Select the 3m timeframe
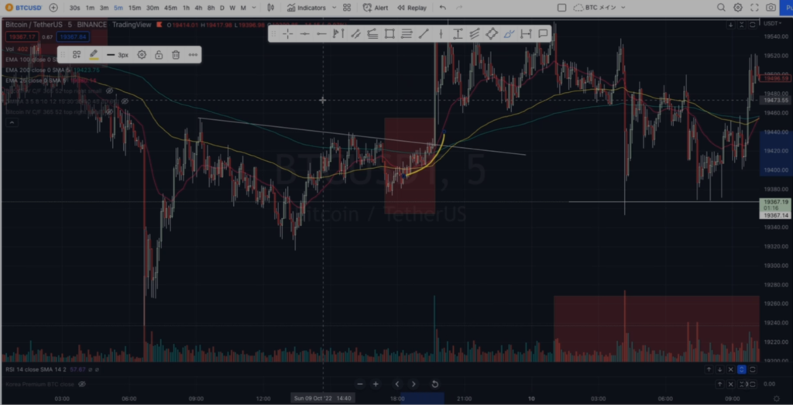 105,8
